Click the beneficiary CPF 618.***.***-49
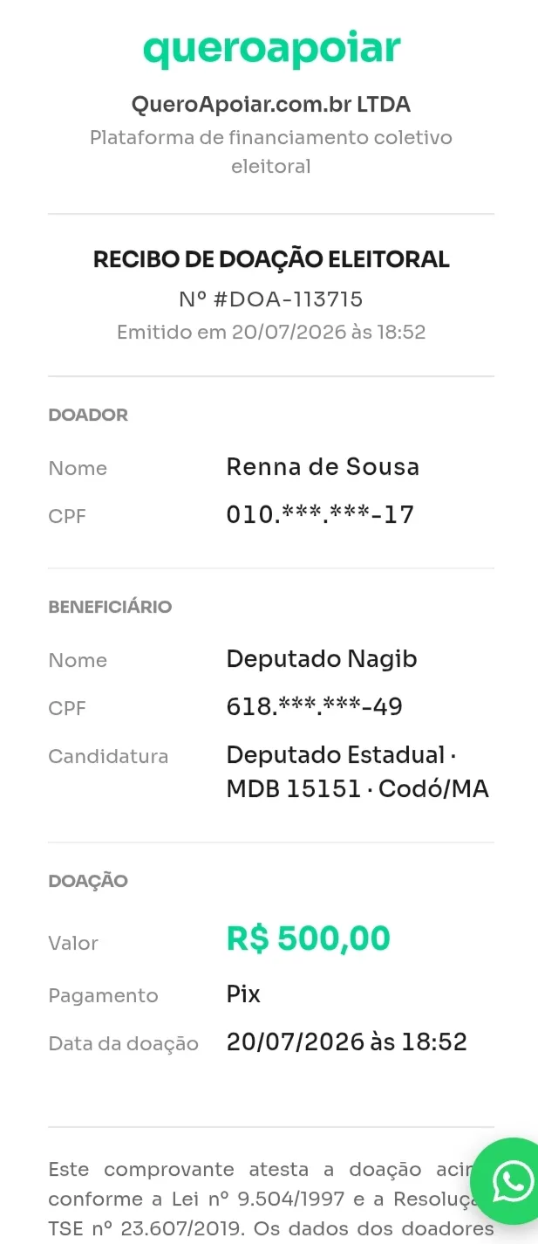Screen dimensions: 538x1244 (315, 707)
